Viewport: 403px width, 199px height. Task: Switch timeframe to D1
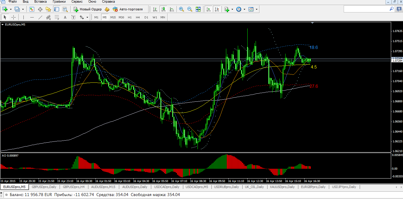click(x=146, y=17)
